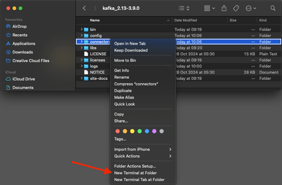282x185 pixels.
Task: Click the Finder search magnifier
Action: click(273, 8)
